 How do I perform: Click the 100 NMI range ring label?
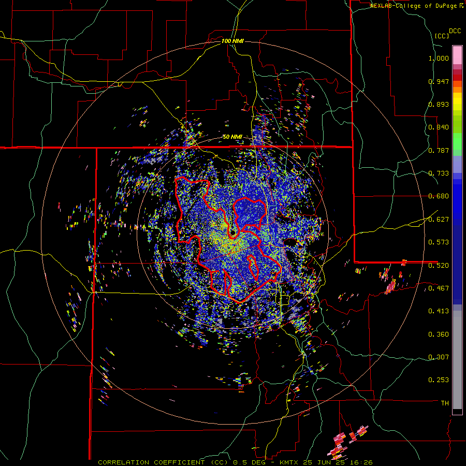tap(232, 41)
